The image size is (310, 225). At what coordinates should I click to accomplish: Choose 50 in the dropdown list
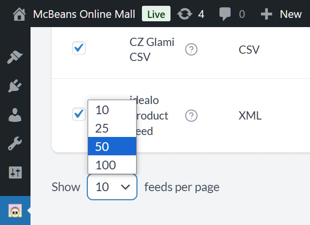coord(112,146)
